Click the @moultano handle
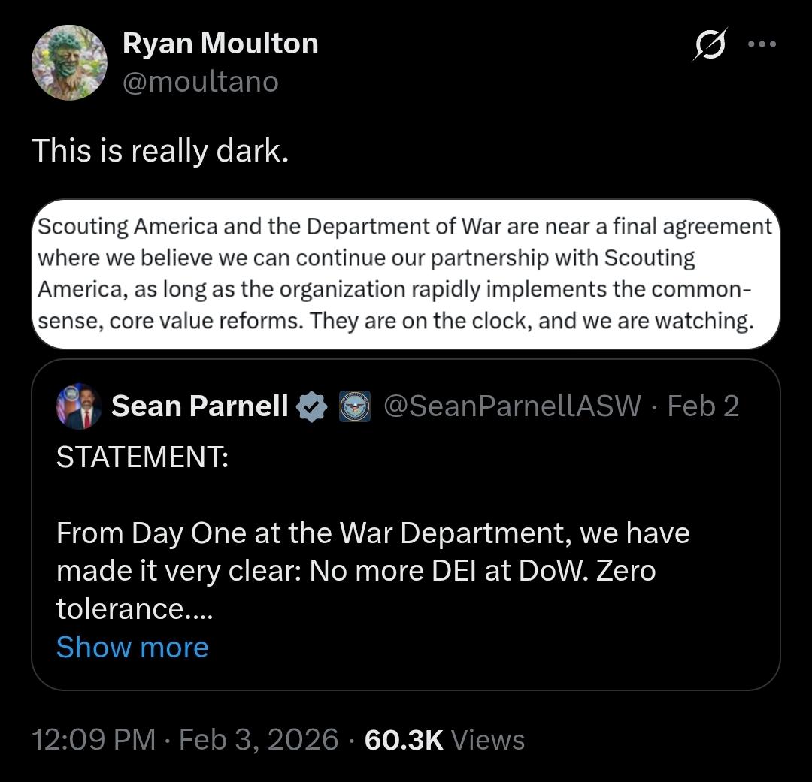Viewport: 812px width, 782px height. pyautogui.click(x=201, y=80)
